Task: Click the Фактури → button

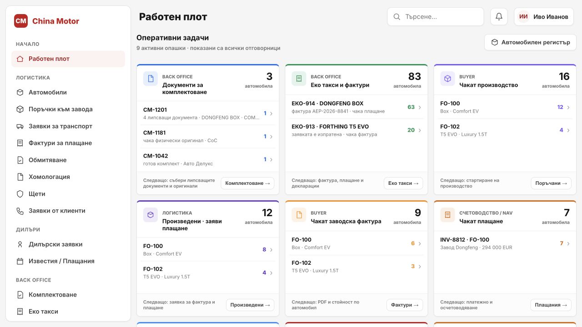Action: tap(405, 305)
